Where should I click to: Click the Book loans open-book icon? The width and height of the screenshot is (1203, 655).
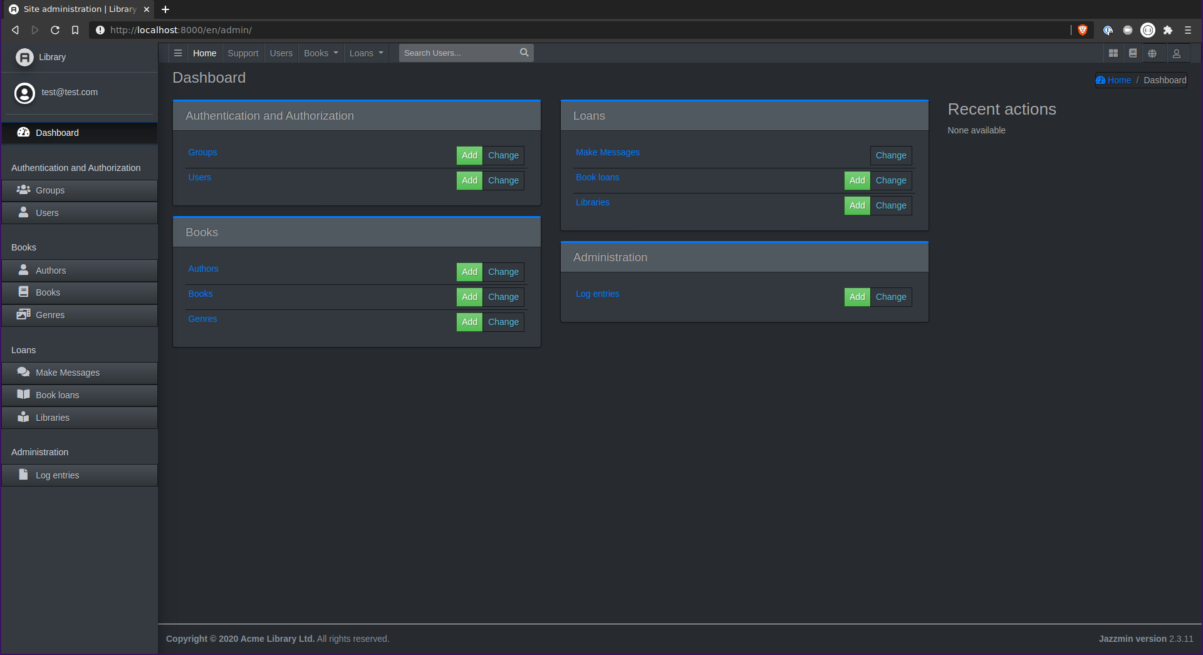click(23, 395)
